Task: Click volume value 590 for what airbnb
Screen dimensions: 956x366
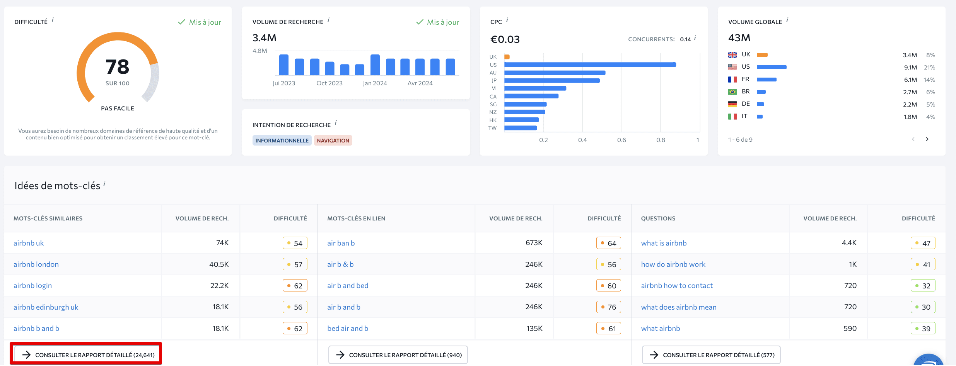Action: [850, 329]
